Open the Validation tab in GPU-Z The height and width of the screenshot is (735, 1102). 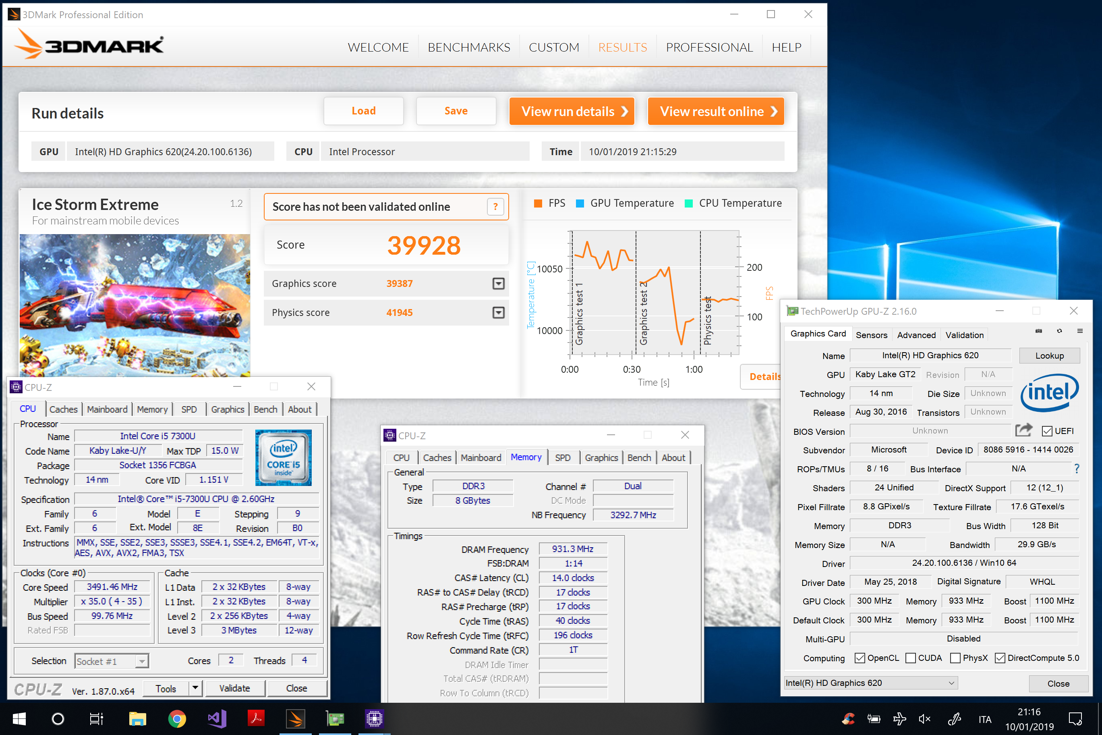coord(964,335)
